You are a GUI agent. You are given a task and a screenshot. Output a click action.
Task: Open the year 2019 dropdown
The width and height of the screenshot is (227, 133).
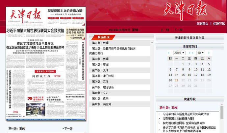(179, 53)
